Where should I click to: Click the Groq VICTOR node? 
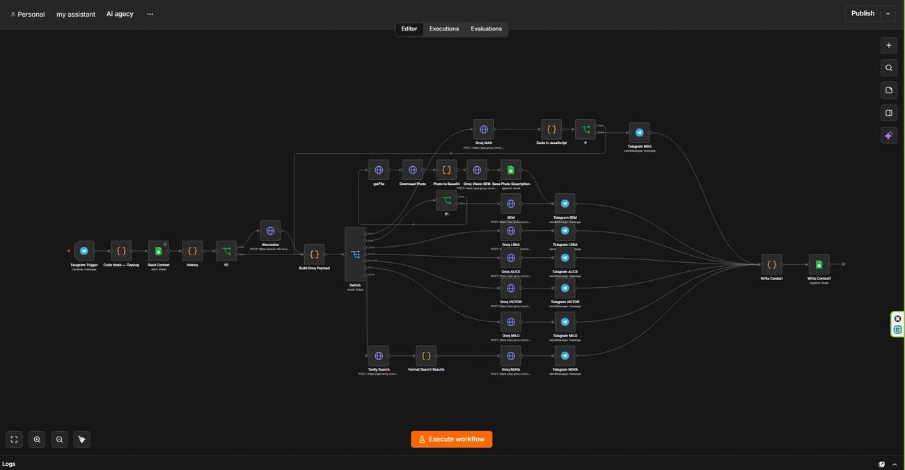pos(510,289)
